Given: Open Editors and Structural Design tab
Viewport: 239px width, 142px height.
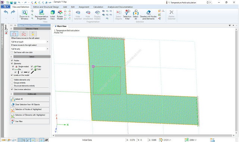Looking at the screenshot, I should [x=46, y=7].
